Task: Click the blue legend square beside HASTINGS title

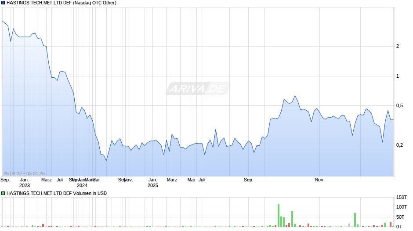Action: [x=3, y=3]
